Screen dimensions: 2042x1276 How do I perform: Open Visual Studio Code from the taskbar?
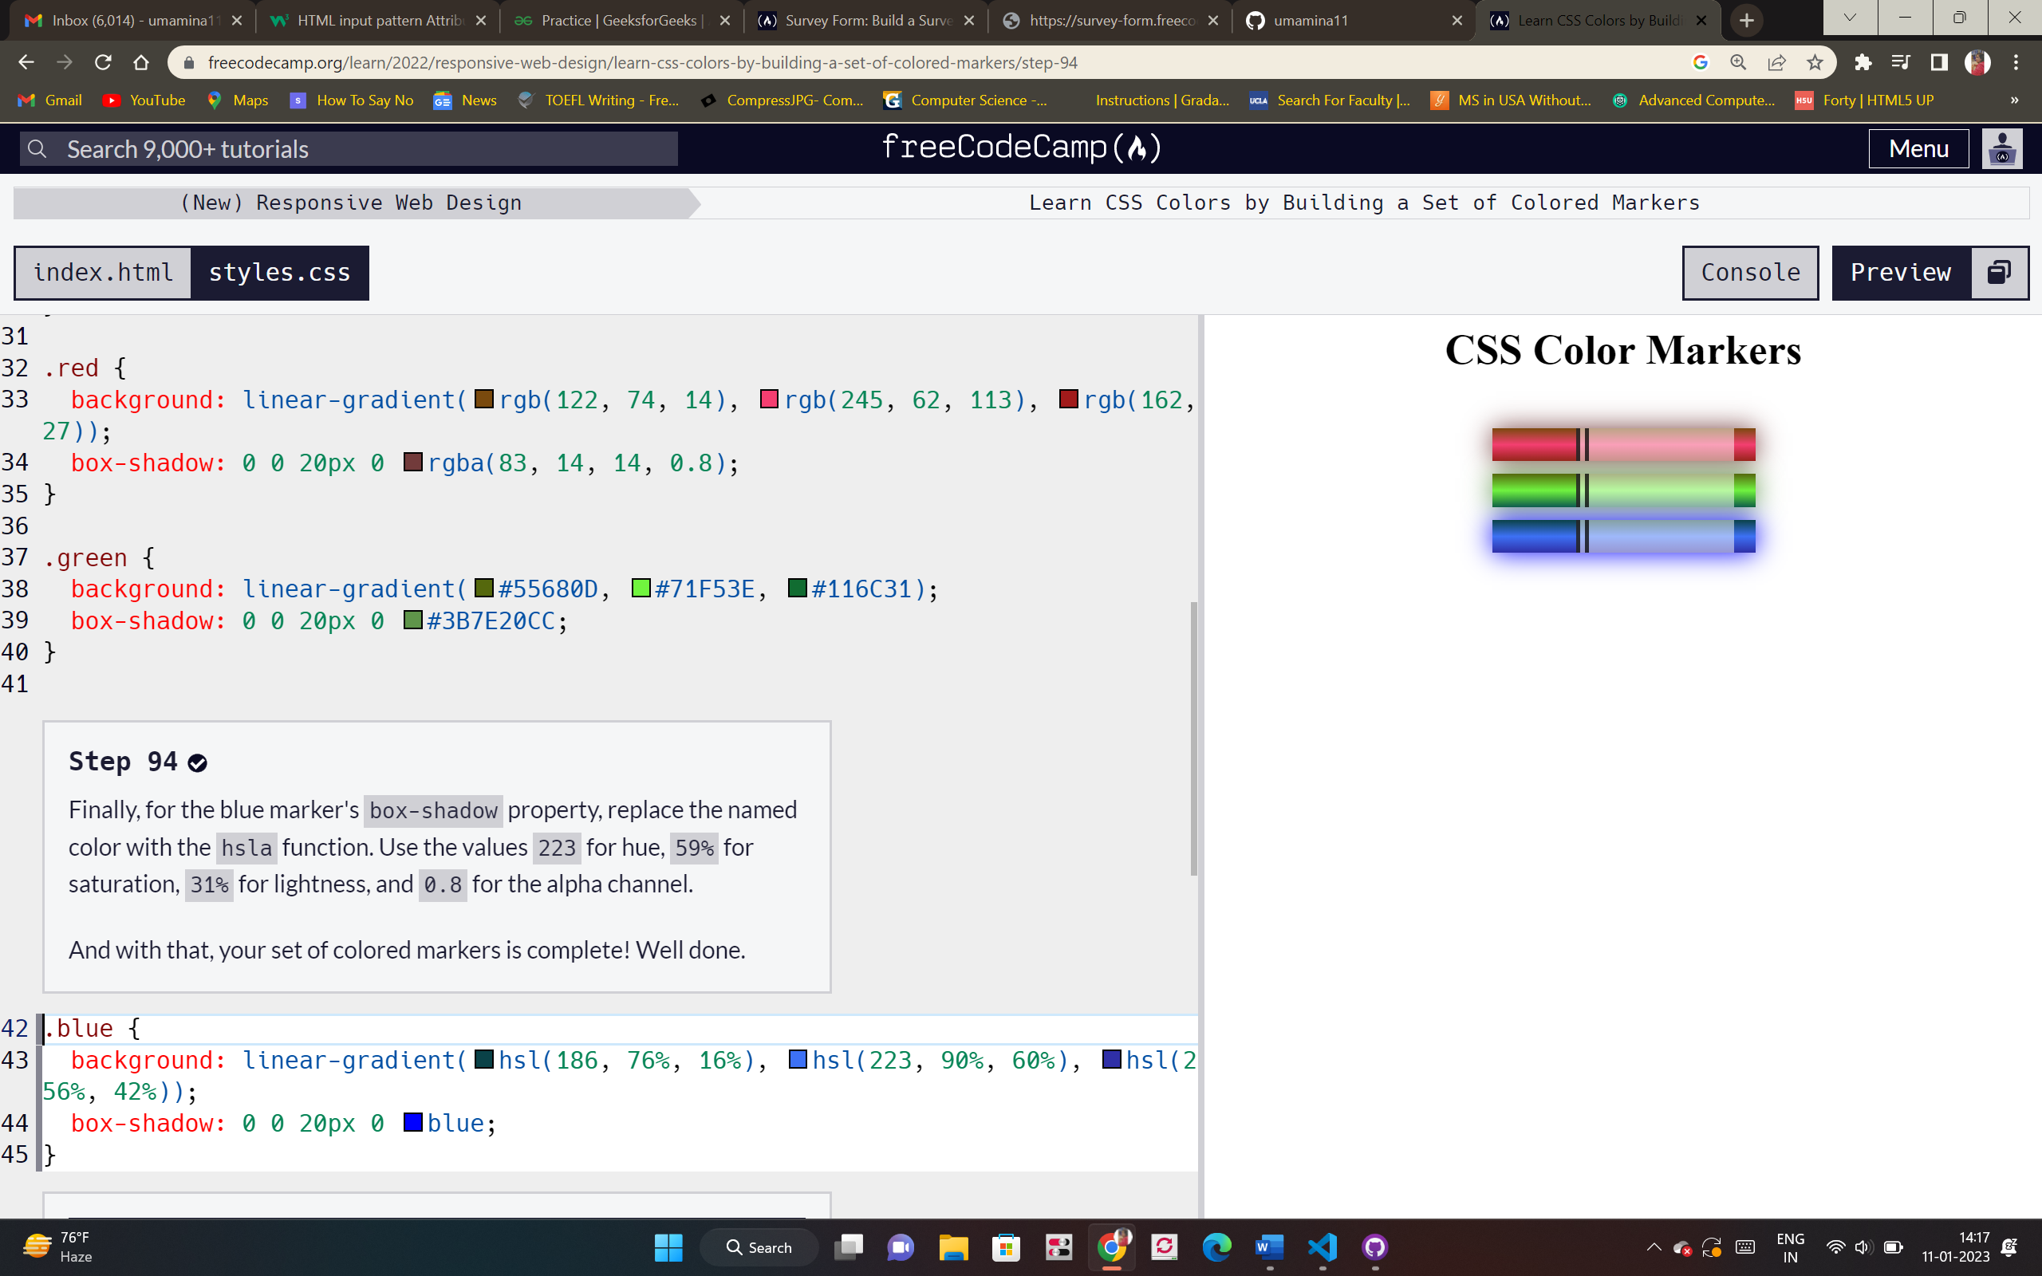click(1322, 1247)
